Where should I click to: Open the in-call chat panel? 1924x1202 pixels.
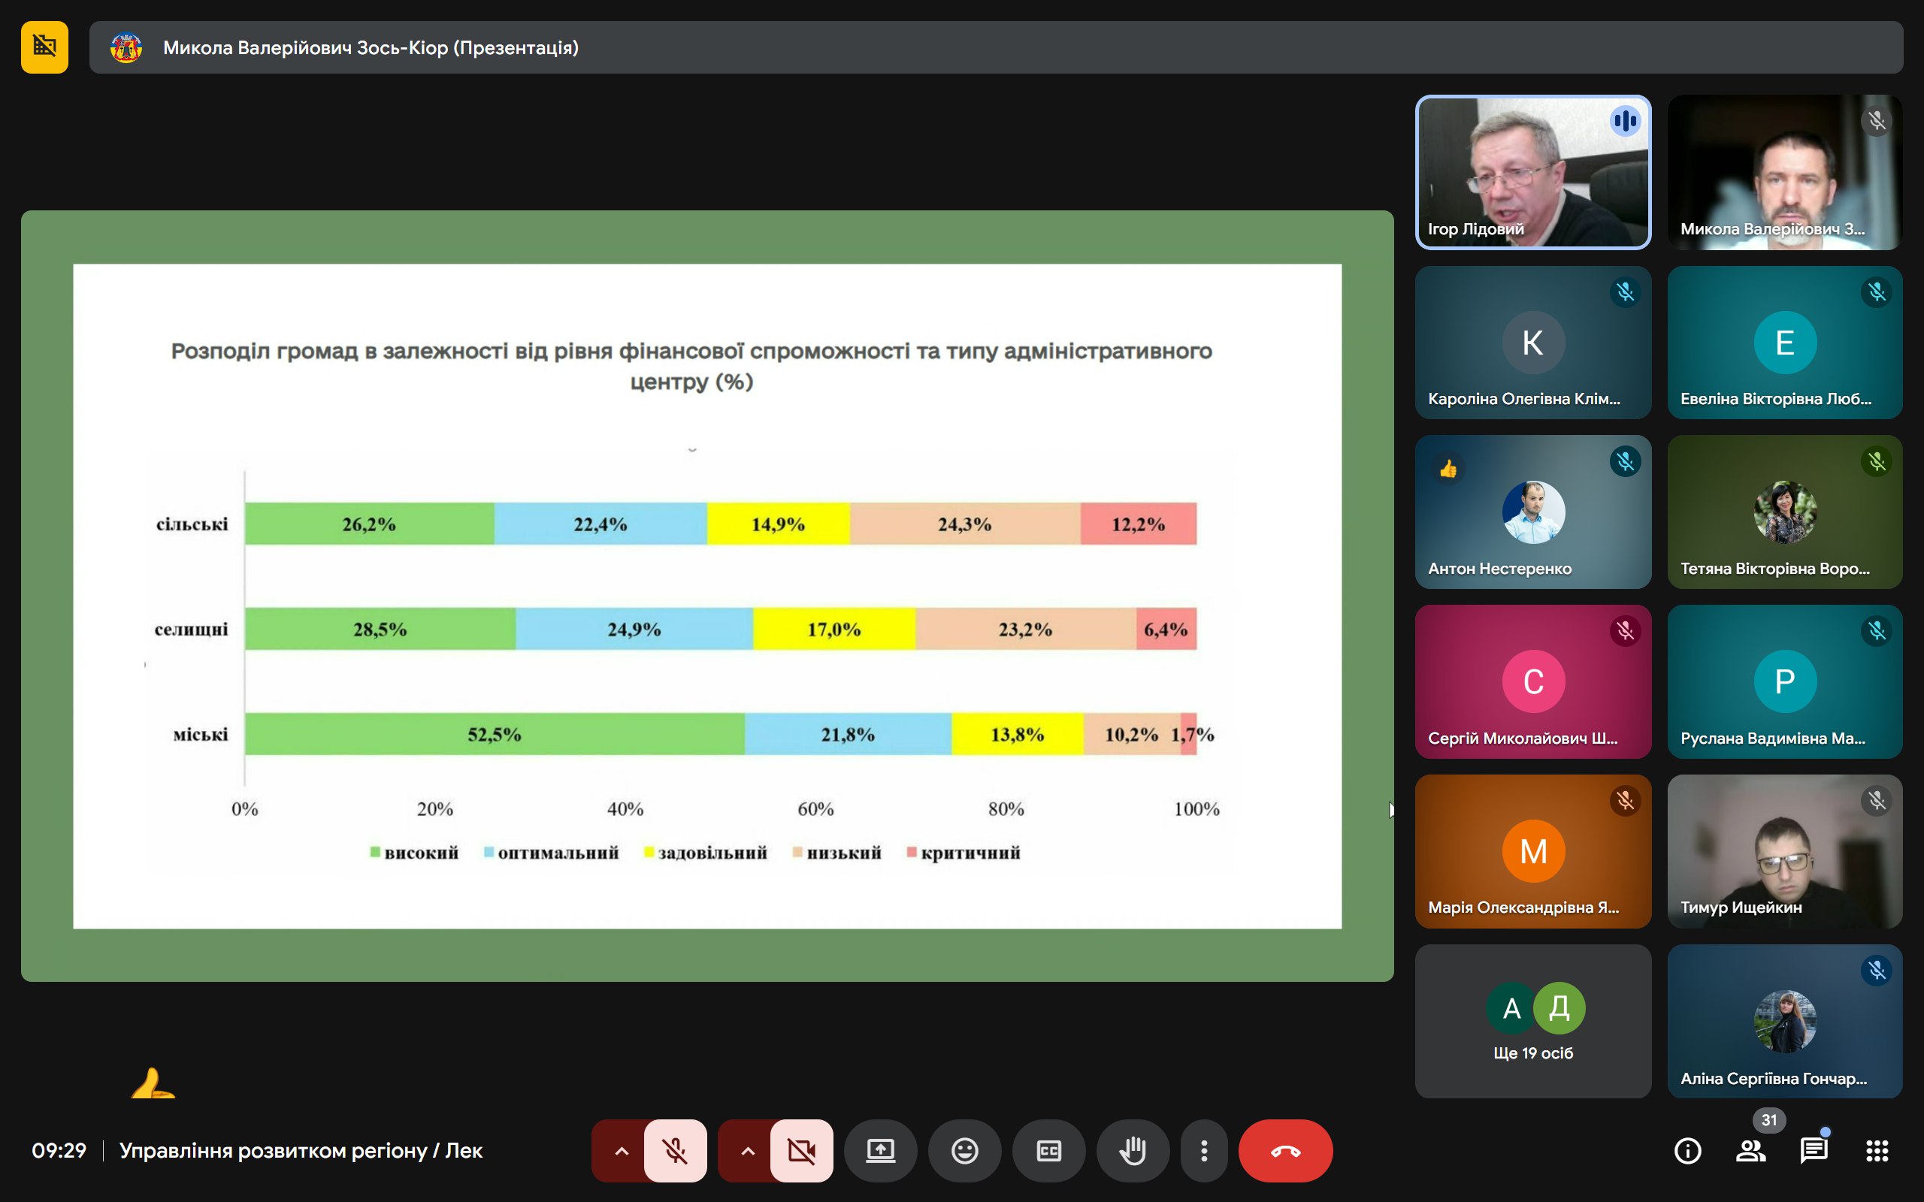[x=1814, y=1150]
